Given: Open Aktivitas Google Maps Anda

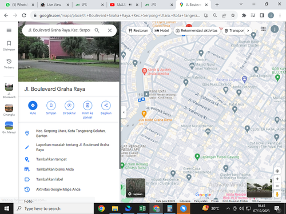Looking at the screenshot, I should 69,189.
